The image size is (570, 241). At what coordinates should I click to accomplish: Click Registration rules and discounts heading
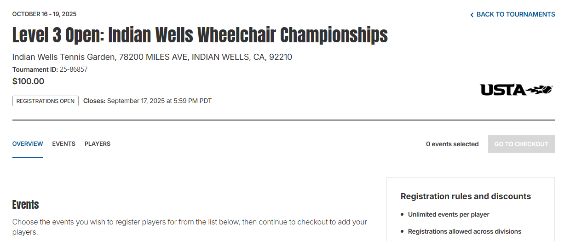[466, 196]
